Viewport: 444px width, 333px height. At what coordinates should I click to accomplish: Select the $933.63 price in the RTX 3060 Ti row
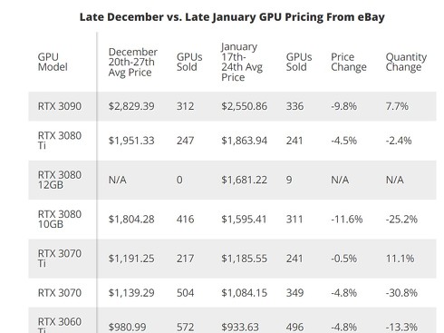pyautogui.click(x=240, y=327)
